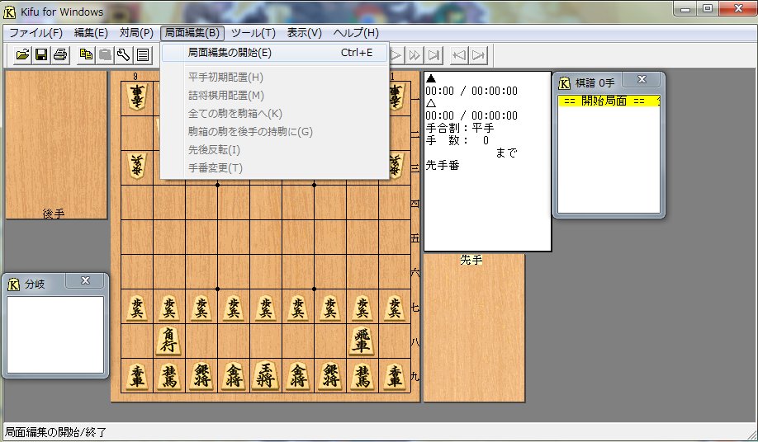Save the kifu with the floppy disk icon
The width and height of the screenshot is (758, 442).
[x=41, y=55]
